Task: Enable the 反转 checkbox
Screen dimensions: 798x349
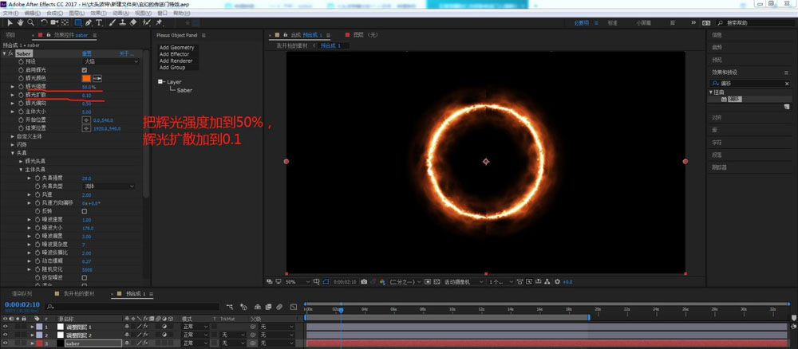Action: 85,211
